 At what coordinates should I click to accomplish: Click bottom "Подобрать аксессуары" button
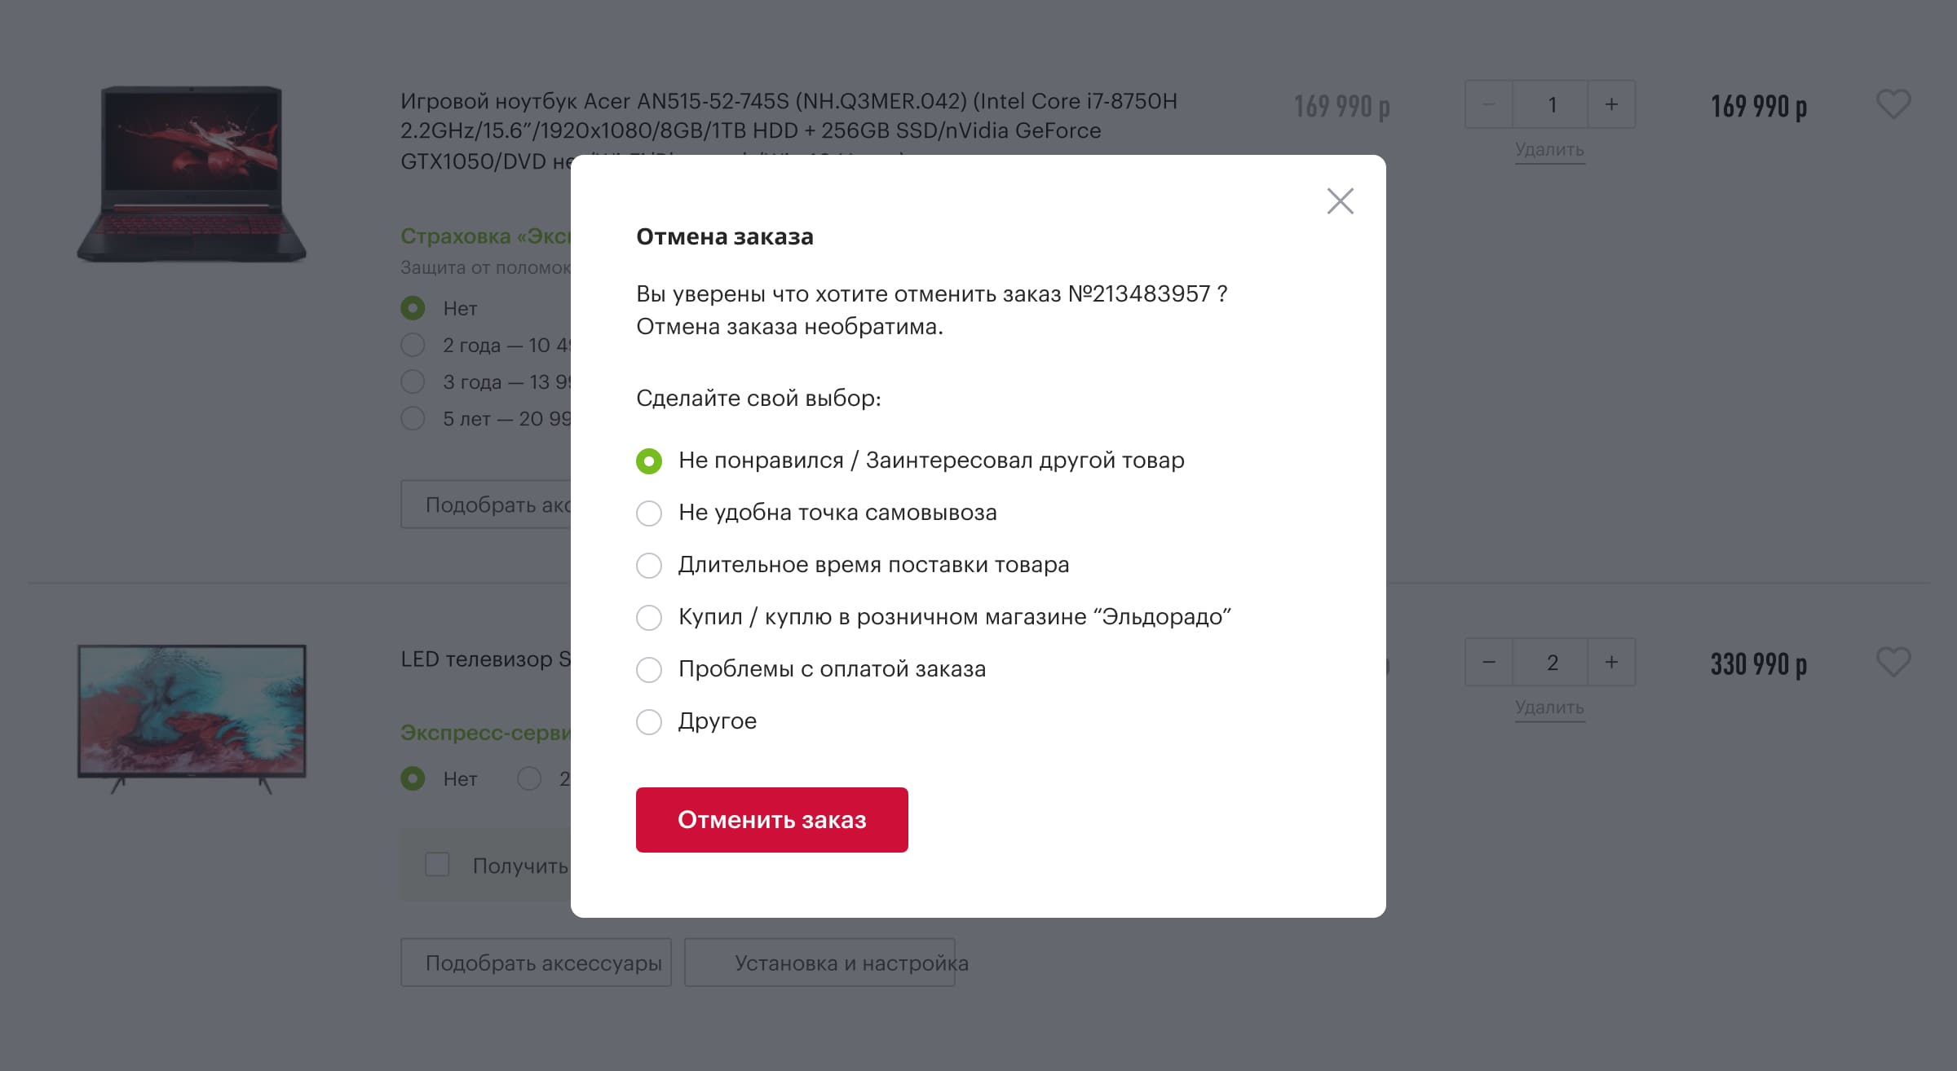[536, 963]
